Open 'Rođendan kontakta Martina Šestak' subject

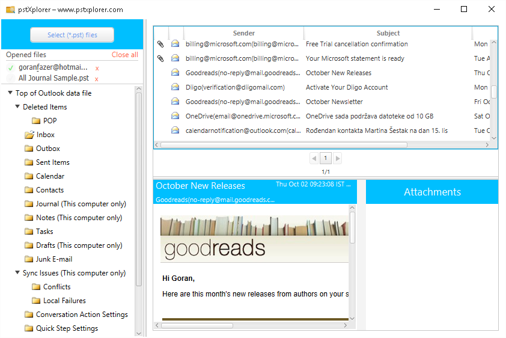pyautogui.click(x=377, y=131)
